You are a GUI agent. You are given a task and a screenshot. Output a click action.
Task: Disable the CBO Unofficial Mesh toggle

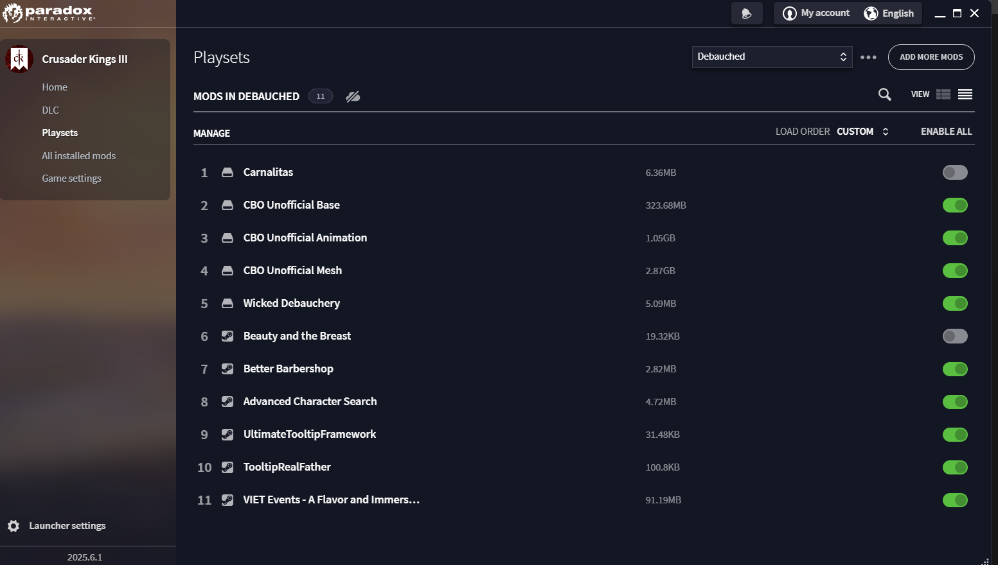(x=955, y=270)
